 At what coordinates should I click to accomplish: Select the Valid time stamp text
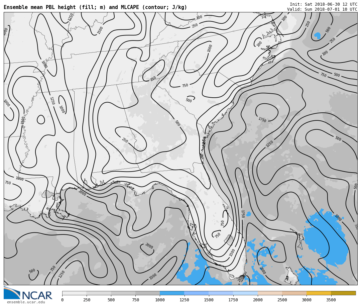point(322,9)
